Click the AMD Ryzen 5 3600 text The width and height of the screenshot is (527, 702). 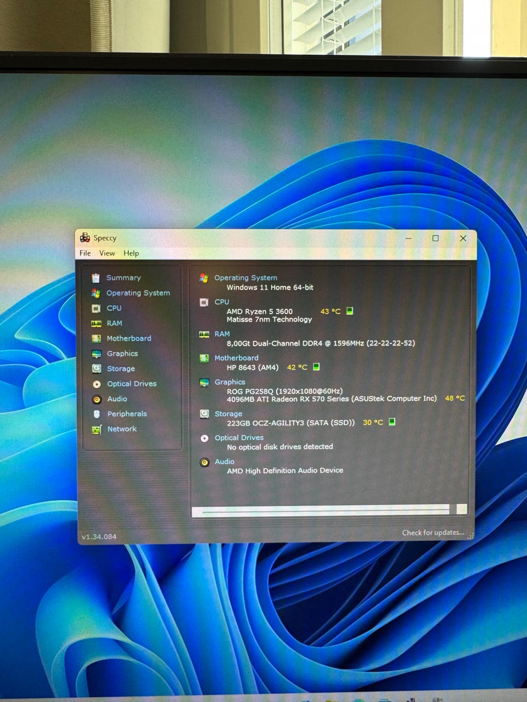click(260, 312)
